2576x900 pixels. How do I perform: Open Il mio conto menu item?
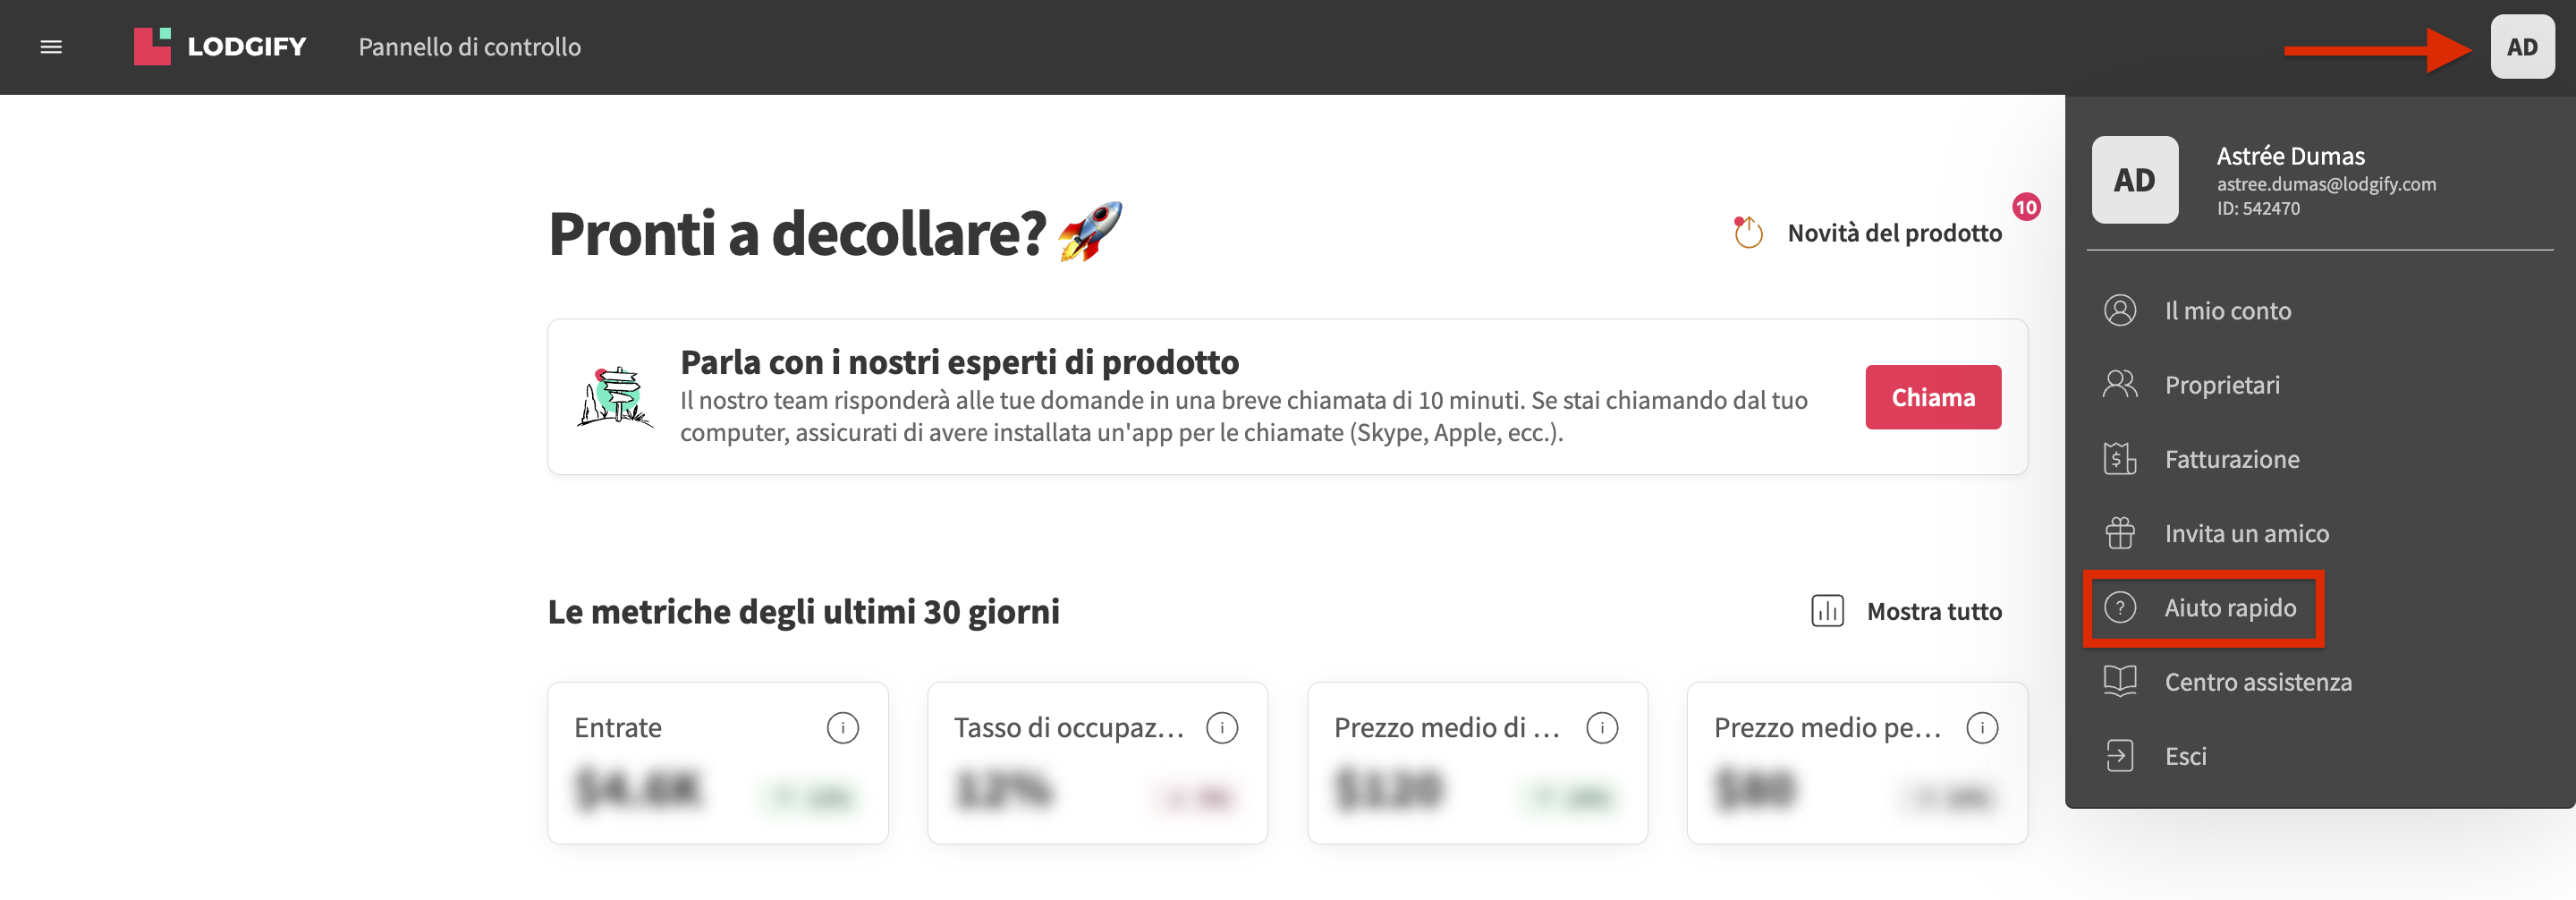[x=2227, y=311]
